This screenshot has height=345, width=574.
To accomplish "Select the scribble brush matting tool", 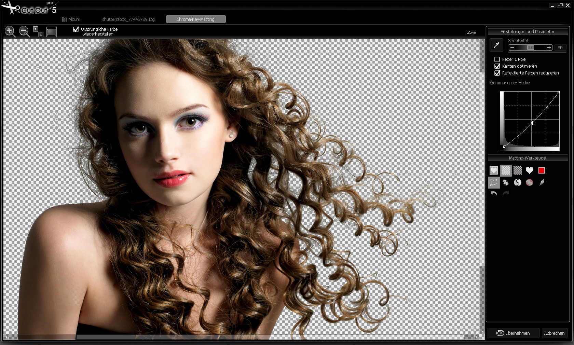I will (x=506, y=182).
